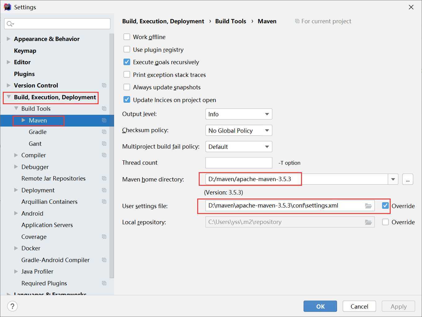Enable Print exception stack traces
Screen dimensions: 422x317
click(127, 74)
